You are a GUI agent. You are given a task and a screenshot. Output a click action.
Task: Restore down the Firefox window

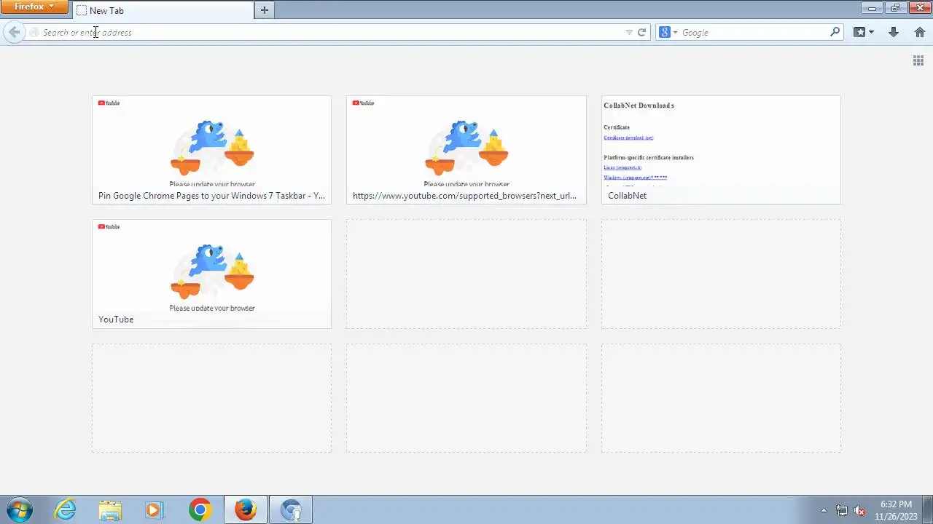895,7
